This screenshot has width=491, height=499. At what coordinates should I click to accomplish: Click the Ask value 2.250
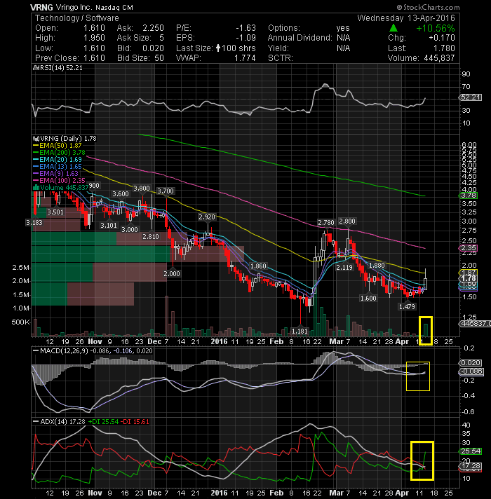point(153,28)
